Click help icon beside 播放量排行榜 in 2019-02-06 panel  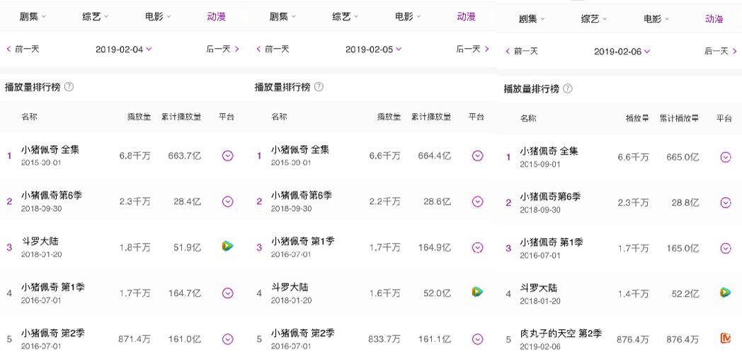tap(568, 89)
